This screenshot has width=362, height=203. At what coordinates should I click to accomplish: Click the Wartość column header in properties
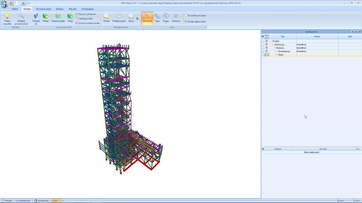[323, 149]
